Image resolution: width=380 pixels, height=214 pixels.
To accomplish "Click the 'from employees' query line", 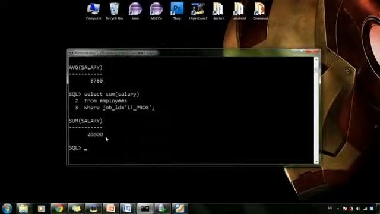I will click(106, 100).
